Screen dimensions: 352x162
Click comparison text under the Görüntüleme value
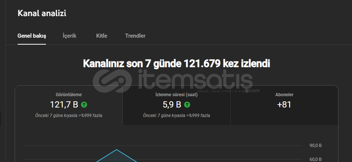(69, 116)
